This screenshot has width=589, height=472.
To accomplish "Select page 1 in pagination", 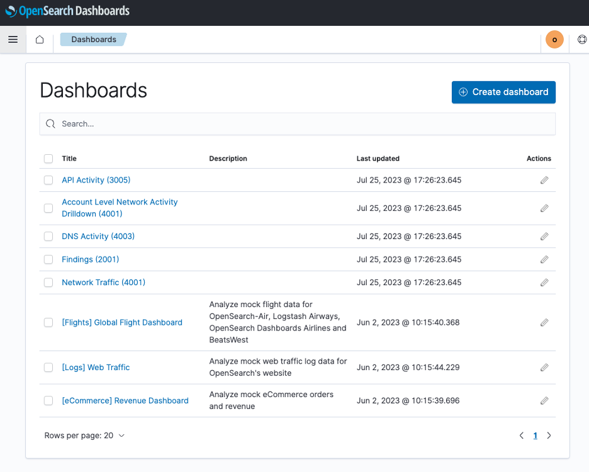I will coord(536,435).
